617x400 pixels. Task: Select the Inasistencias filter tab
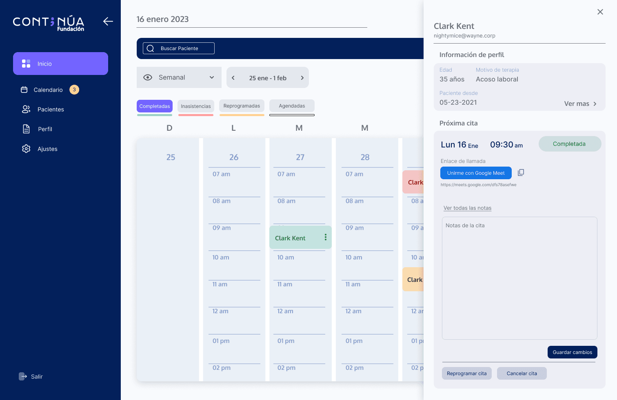pos(196,106)
